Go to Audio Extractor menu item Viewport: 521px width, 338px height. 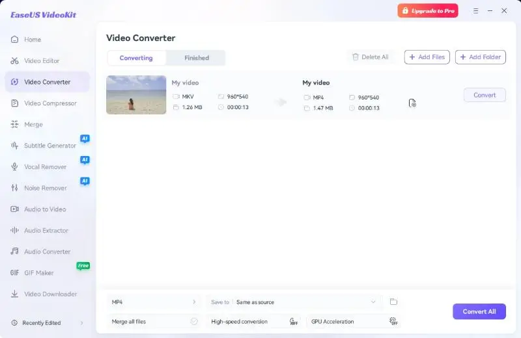point(48,231)
